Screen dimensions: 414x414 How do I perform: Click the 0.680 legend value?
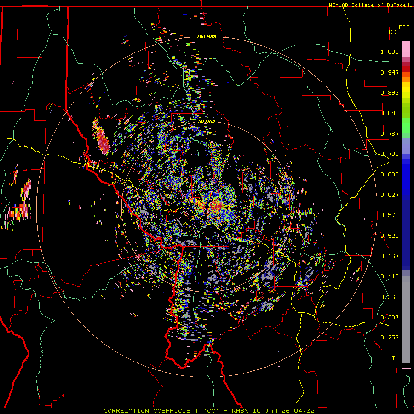click(x=390, y=174)
